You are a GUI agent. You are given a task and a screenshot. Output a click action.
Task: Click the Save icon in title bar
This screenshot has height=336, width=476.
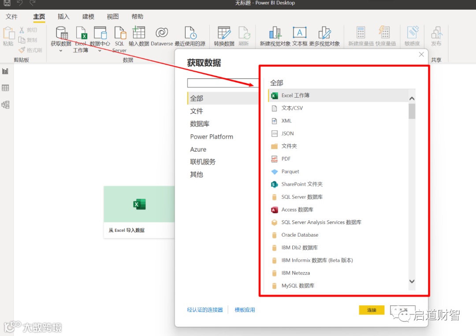[7, 3]
